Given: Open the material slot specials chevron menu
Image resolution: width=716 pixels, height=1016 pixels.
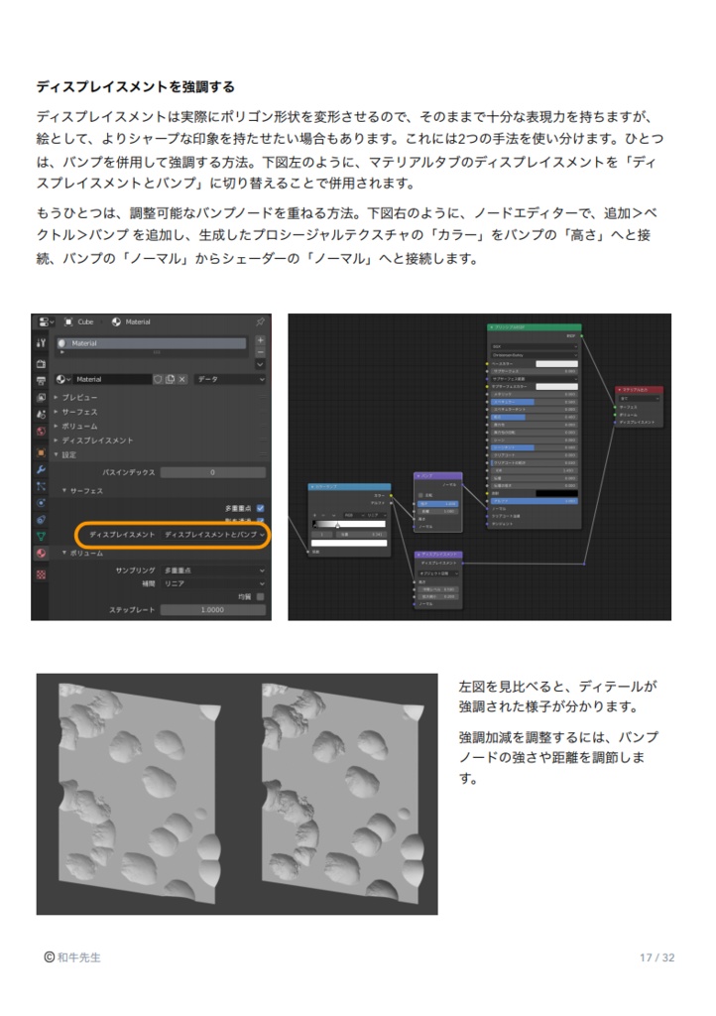Looking at the screenshot, I should 260,364.
